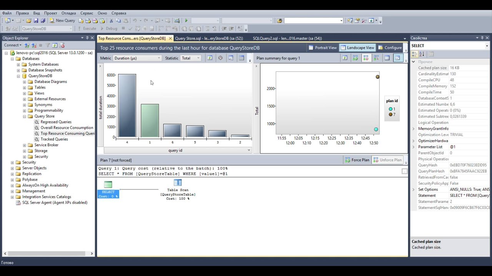Select Regressed Queries in tree
This screenshot has height=276, width=492.
pos(56,122)
